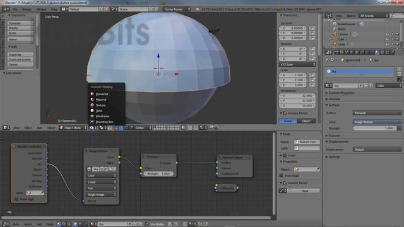Adjust Strength slider on Emission node
The width and height of the screenshot is (404, 227).
point(158,174)
